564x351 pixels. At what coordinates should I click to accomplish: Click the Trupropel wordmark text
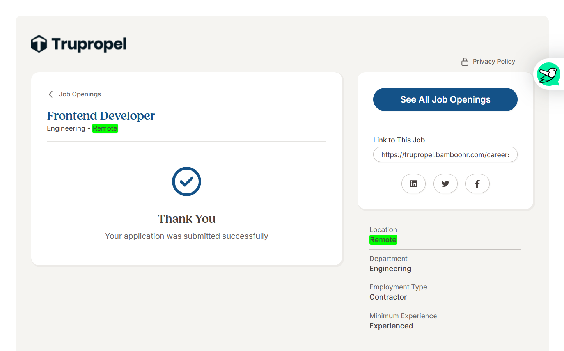click(x=89, y=44)
